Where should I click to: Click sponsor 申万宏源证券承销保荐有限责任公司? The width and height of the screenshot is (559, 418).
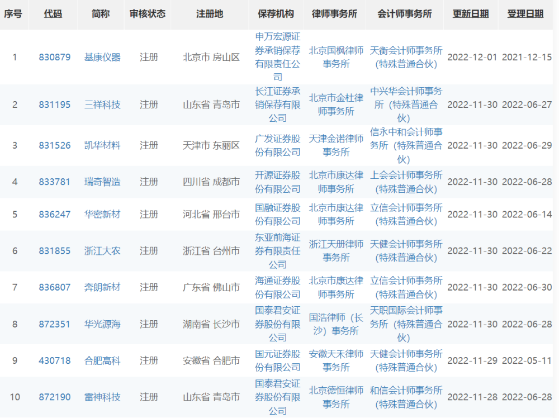pos(278,57)
